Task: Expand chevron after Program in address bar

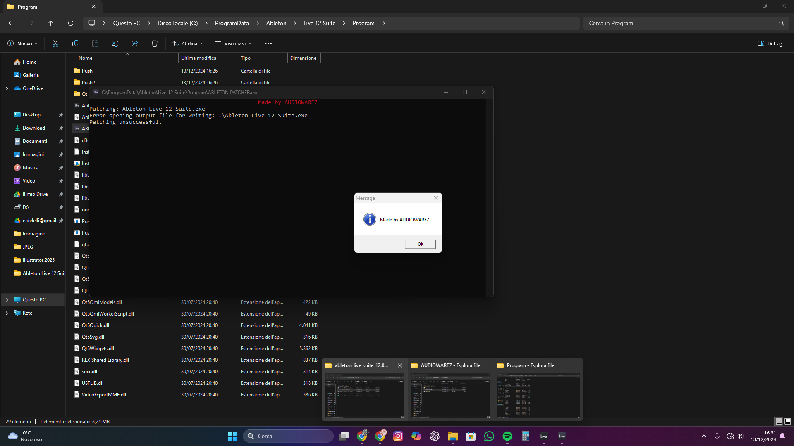Action: pos(384,23)
